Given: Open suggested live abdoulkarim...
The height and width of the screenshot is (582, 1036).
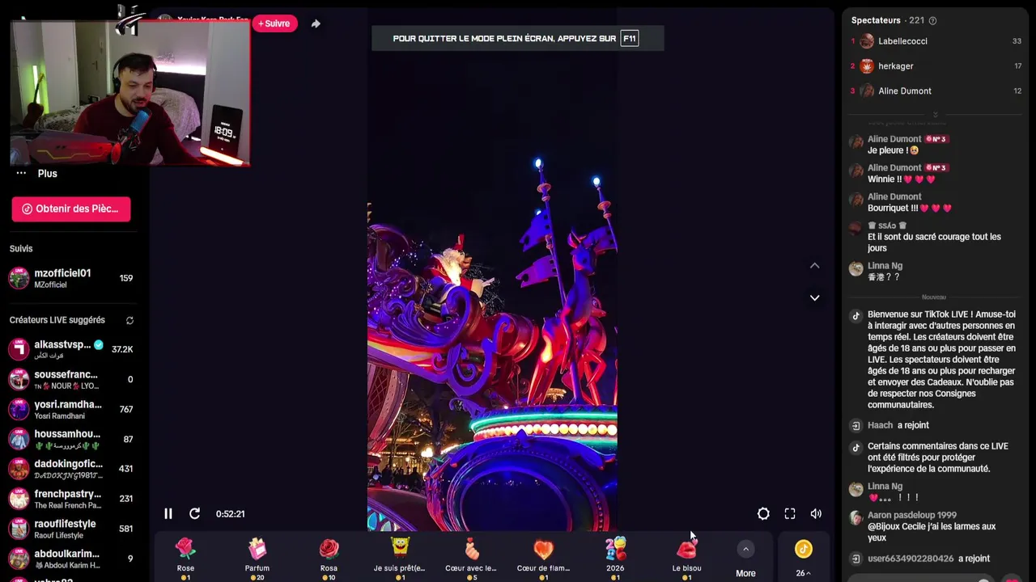Looking at the screenshot, I should [71, 559].
